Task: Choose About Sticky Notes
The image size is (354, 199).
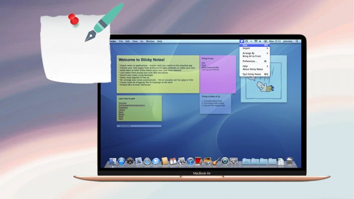Action: (254, 69)
